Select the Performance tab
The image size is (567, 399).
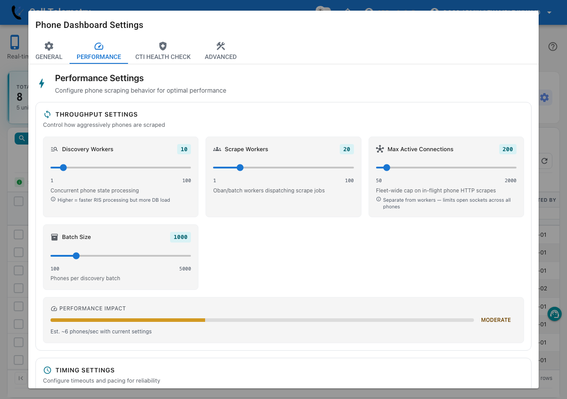click(99, 51)
